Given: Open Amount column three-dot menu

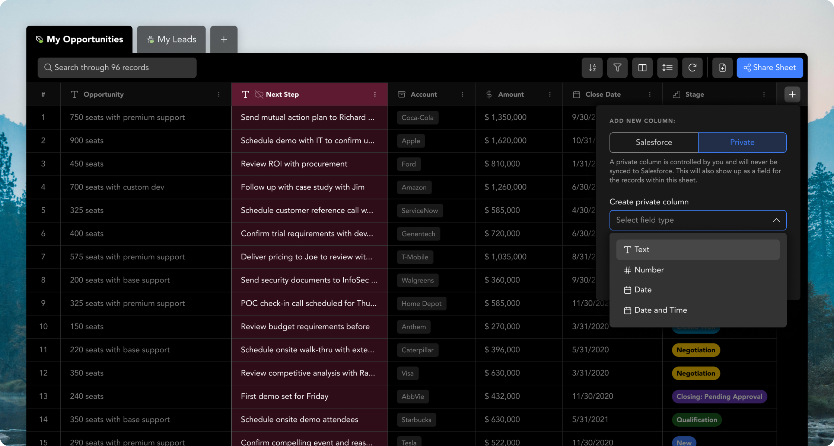Looking at the screenshot, I should tap(550, 94).
